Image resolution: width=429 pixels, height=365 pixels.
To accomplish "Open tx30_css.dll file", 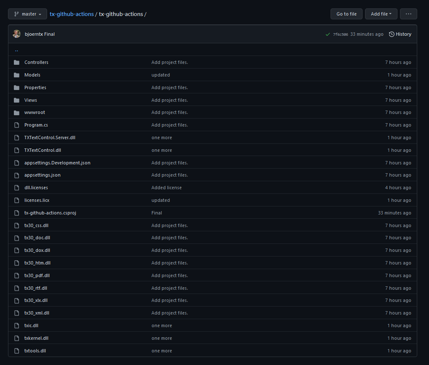I will click(x=37, y=225).
